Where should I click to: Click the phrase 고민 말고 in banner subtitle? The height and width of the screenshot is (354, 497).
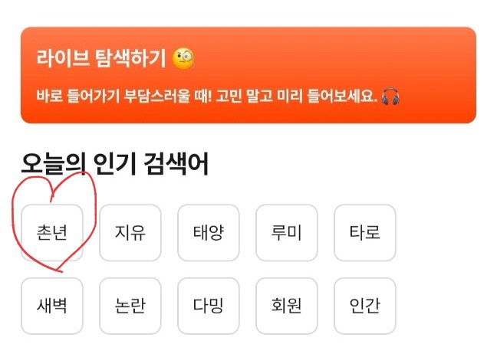coord(244,97)
